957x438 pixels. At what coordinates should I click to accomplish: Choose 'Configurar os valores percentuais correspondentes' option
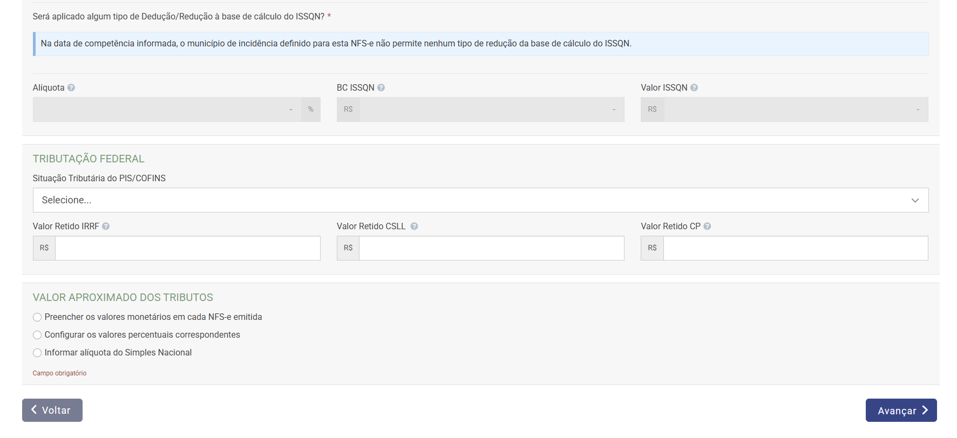pyautogui.click(x=37, y=335)
